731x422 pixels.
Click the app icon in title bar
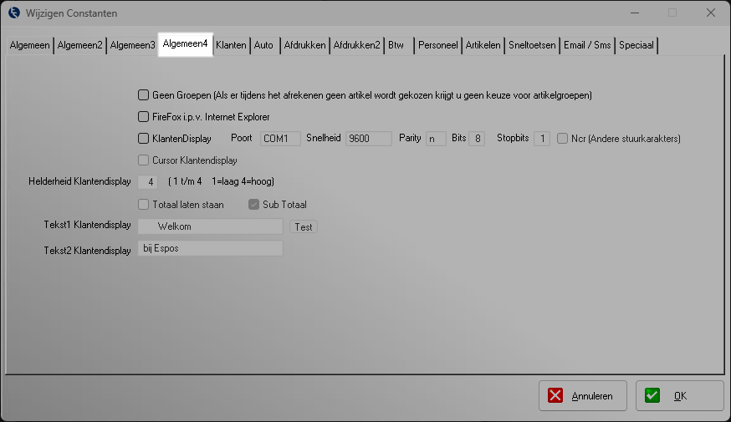coord(13,13)
